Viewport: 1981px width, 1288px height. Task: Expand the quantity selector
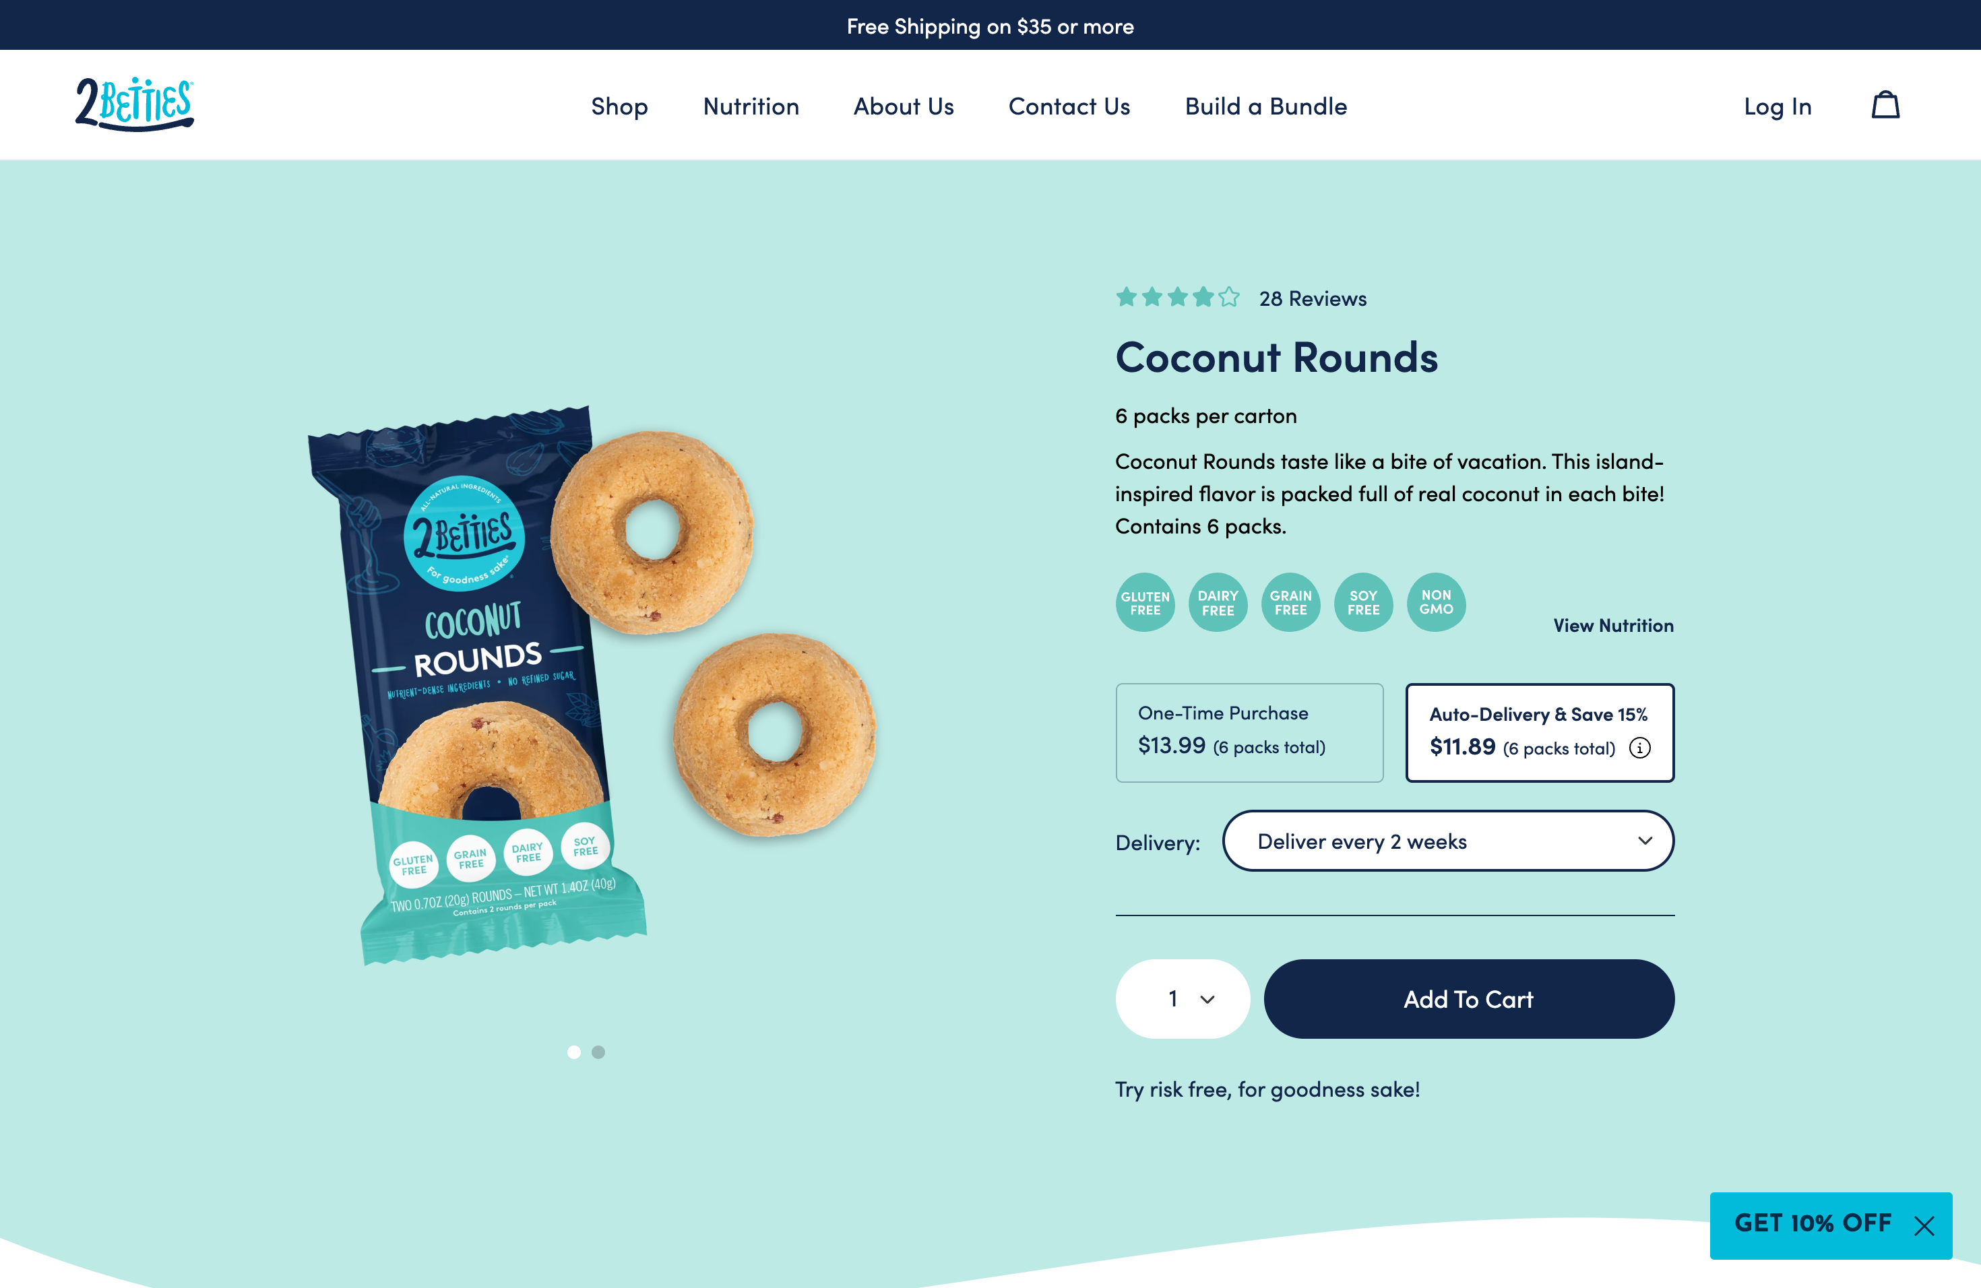(x=1183, y=998)
